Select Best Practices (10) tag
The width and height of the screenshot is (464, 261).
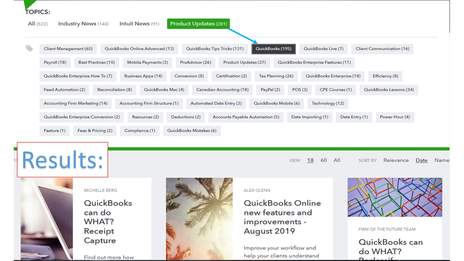click(97, 62)
